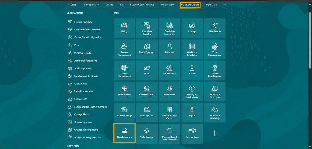Open the Absences app

[x=169, y=49]
